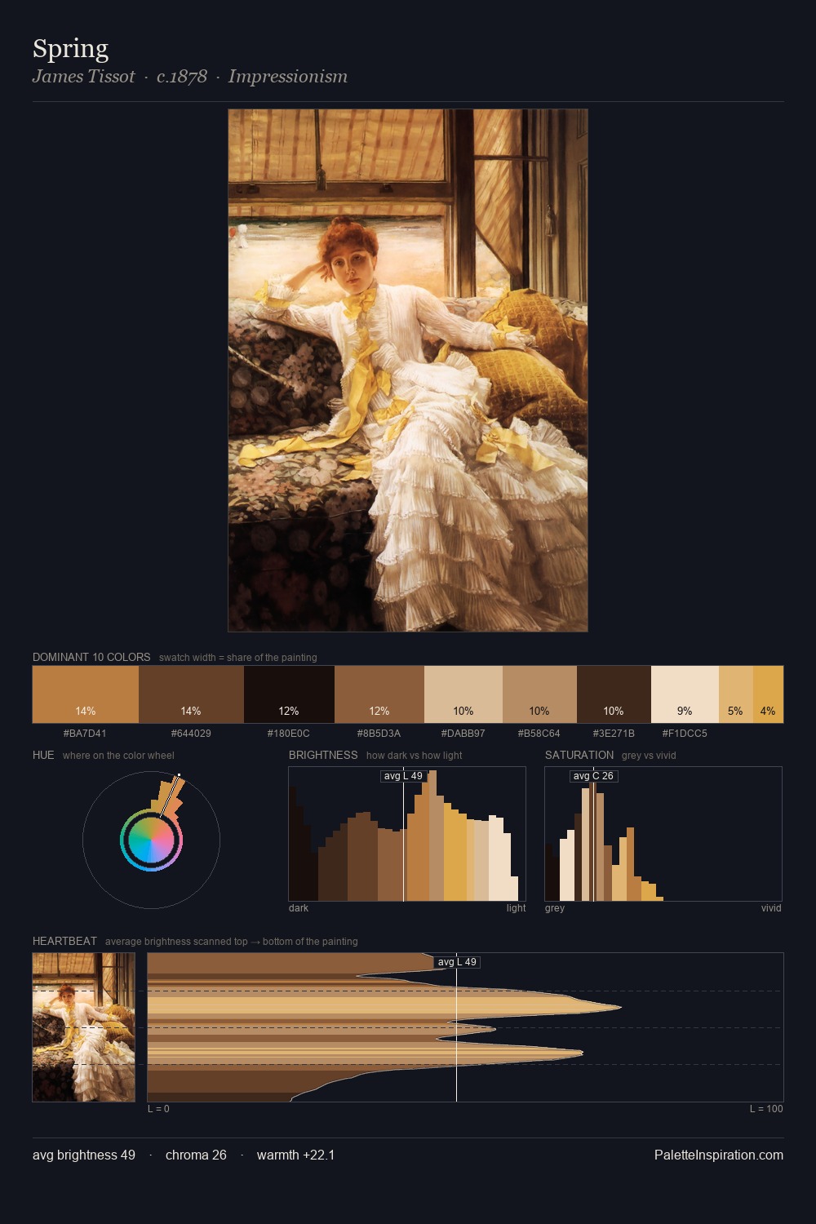Click the "light" axis label

(516, 908)
